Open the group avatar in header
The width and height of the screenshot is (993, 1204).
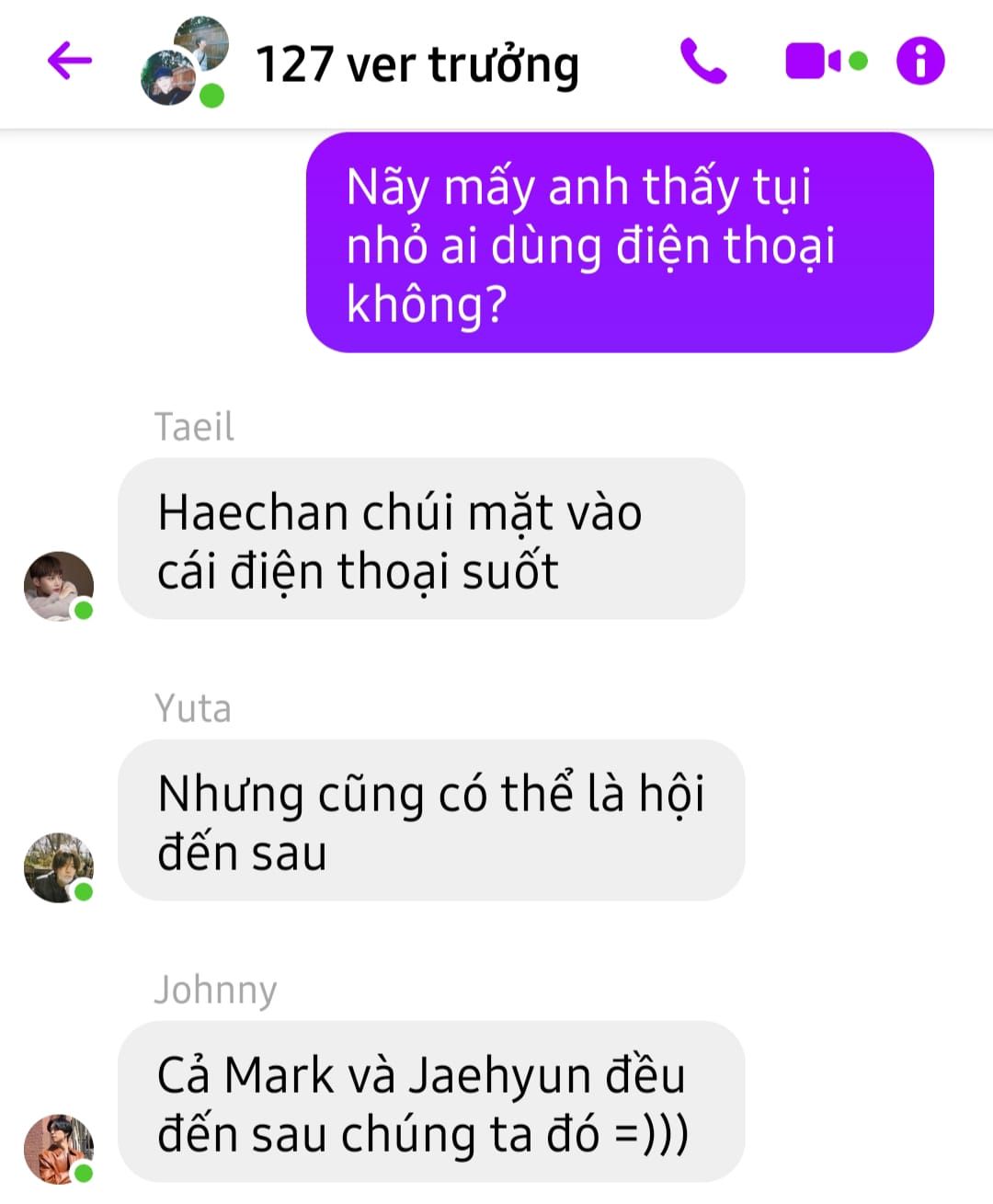point(184,62)
